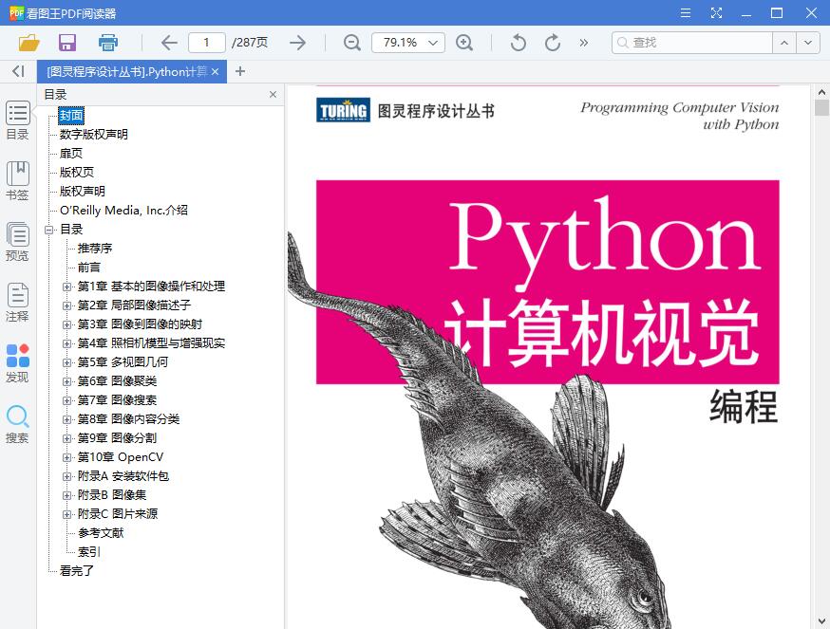Viewport: 830px width, 629px height.
Task: Collapse the sidebar panel with arrow icon
Action: tap(19, 71)
